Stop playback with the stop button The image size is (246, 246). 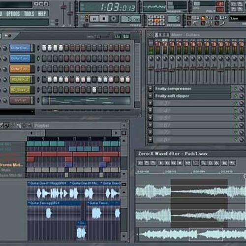pyautogui.click(x=104, y=19)
